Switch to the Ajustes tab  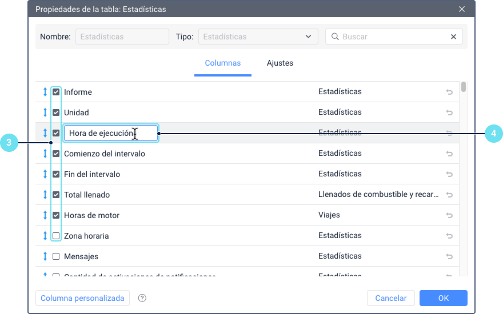pyautogui.click(x=280, y=63)
